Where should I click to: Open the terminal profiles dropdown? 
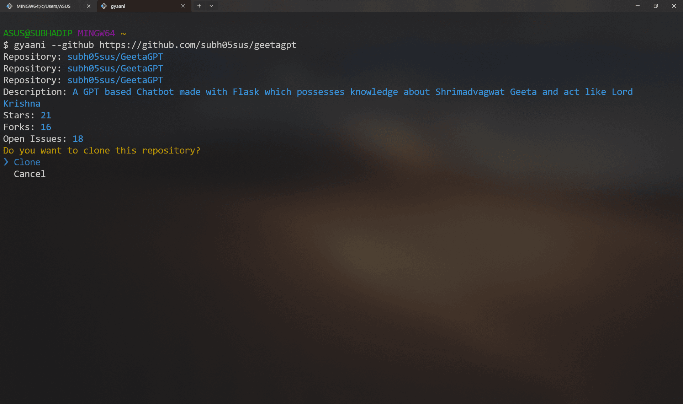coord(211,6)
